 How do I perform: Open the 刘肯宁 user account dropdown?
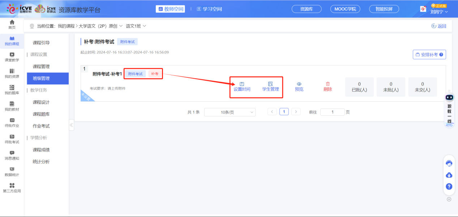[x=439, y=12]
